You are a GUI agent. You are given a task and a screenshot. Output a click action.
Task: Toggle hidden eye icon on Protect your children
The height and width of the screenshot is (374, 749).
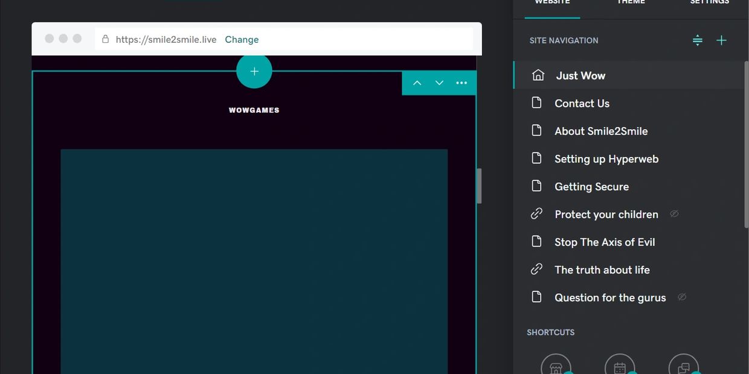[x=674, y=214]
